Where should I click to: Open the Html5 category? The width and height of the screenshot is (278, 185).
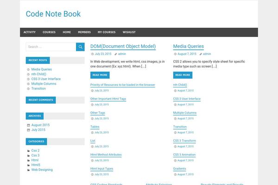36,165
